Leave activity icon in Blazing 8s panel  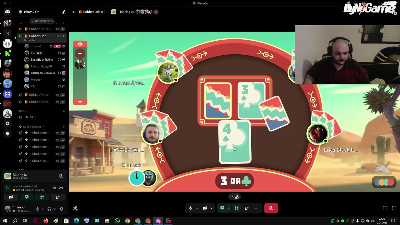coord(61,176)
